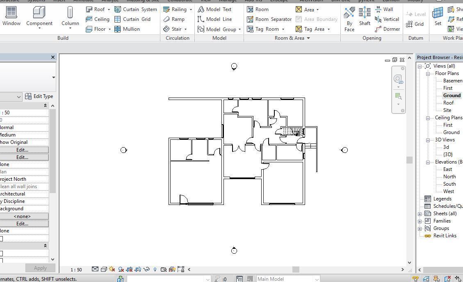Select the Component tool
463x282 pixels.
coord(39,17)
